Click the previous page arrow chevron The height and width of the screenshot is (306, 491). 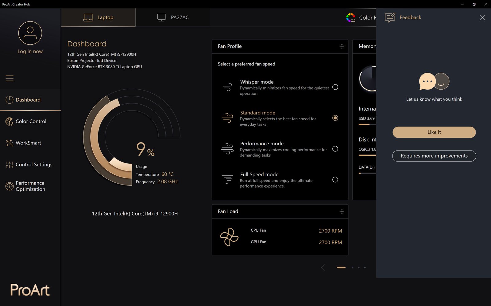pyautogui.click(x=323, y=267)
